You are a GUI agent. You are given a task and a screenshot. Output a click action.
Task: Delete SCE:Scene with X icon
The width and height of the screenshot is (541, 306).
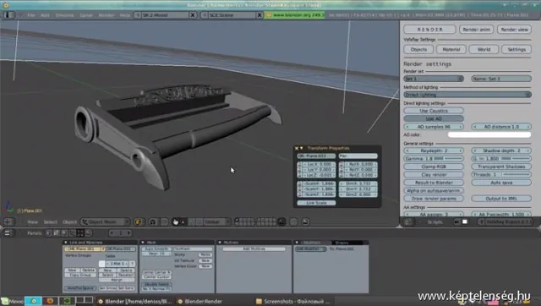[260, 15]
